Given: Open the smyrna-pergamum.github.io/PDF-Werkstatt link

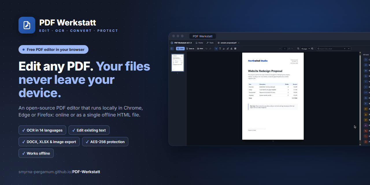Looking at the screenshot, I should [x=59, y=172].
